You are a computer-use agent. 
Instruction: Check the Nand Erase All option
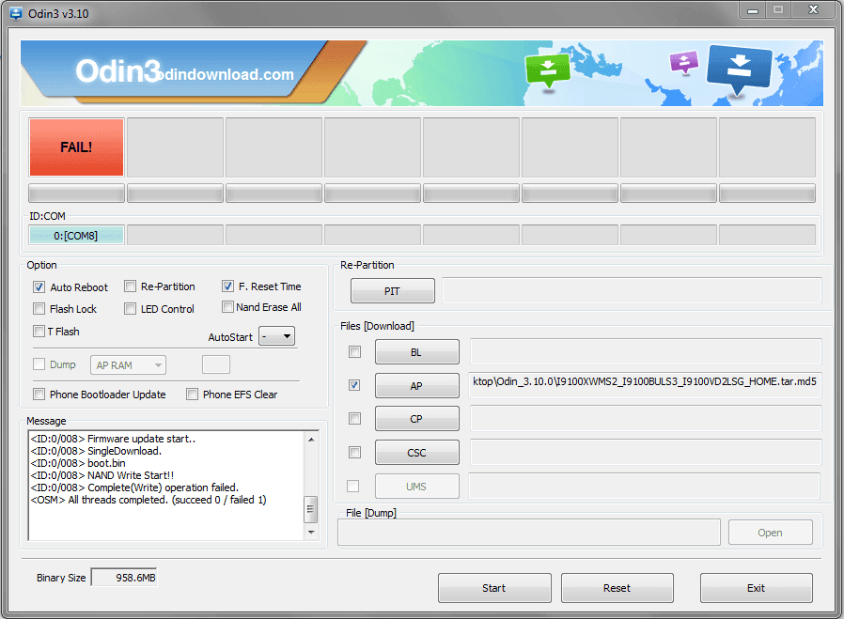click(227, 306)
